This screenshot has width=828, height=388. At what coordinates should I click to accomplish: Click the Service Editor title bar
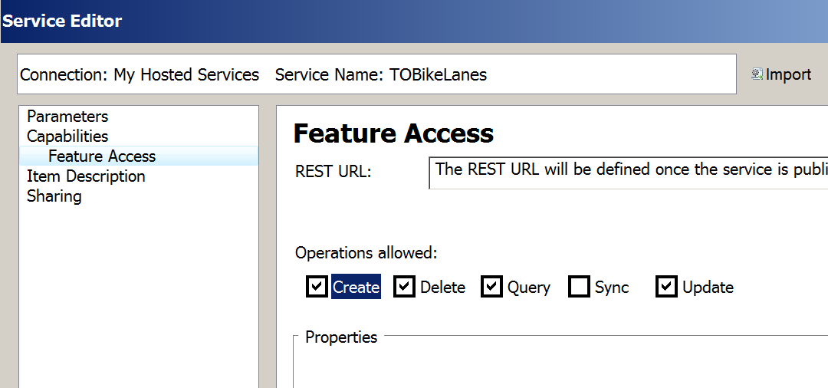tap(414, 21)
